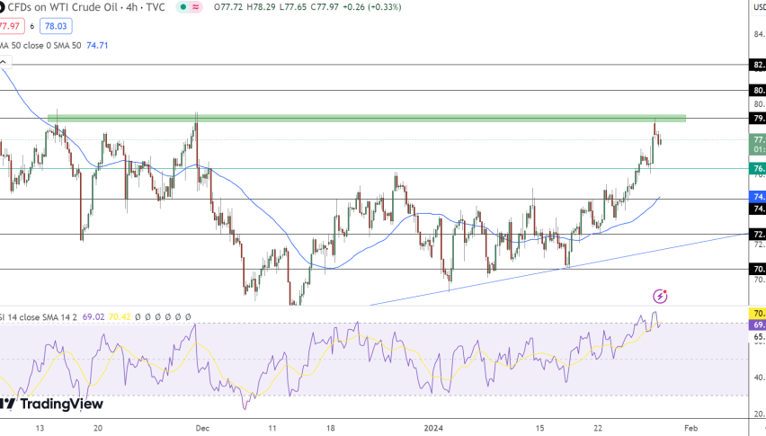
Task: Select the RSI 14 close indicator legend
Action: (x=39, y=317)
